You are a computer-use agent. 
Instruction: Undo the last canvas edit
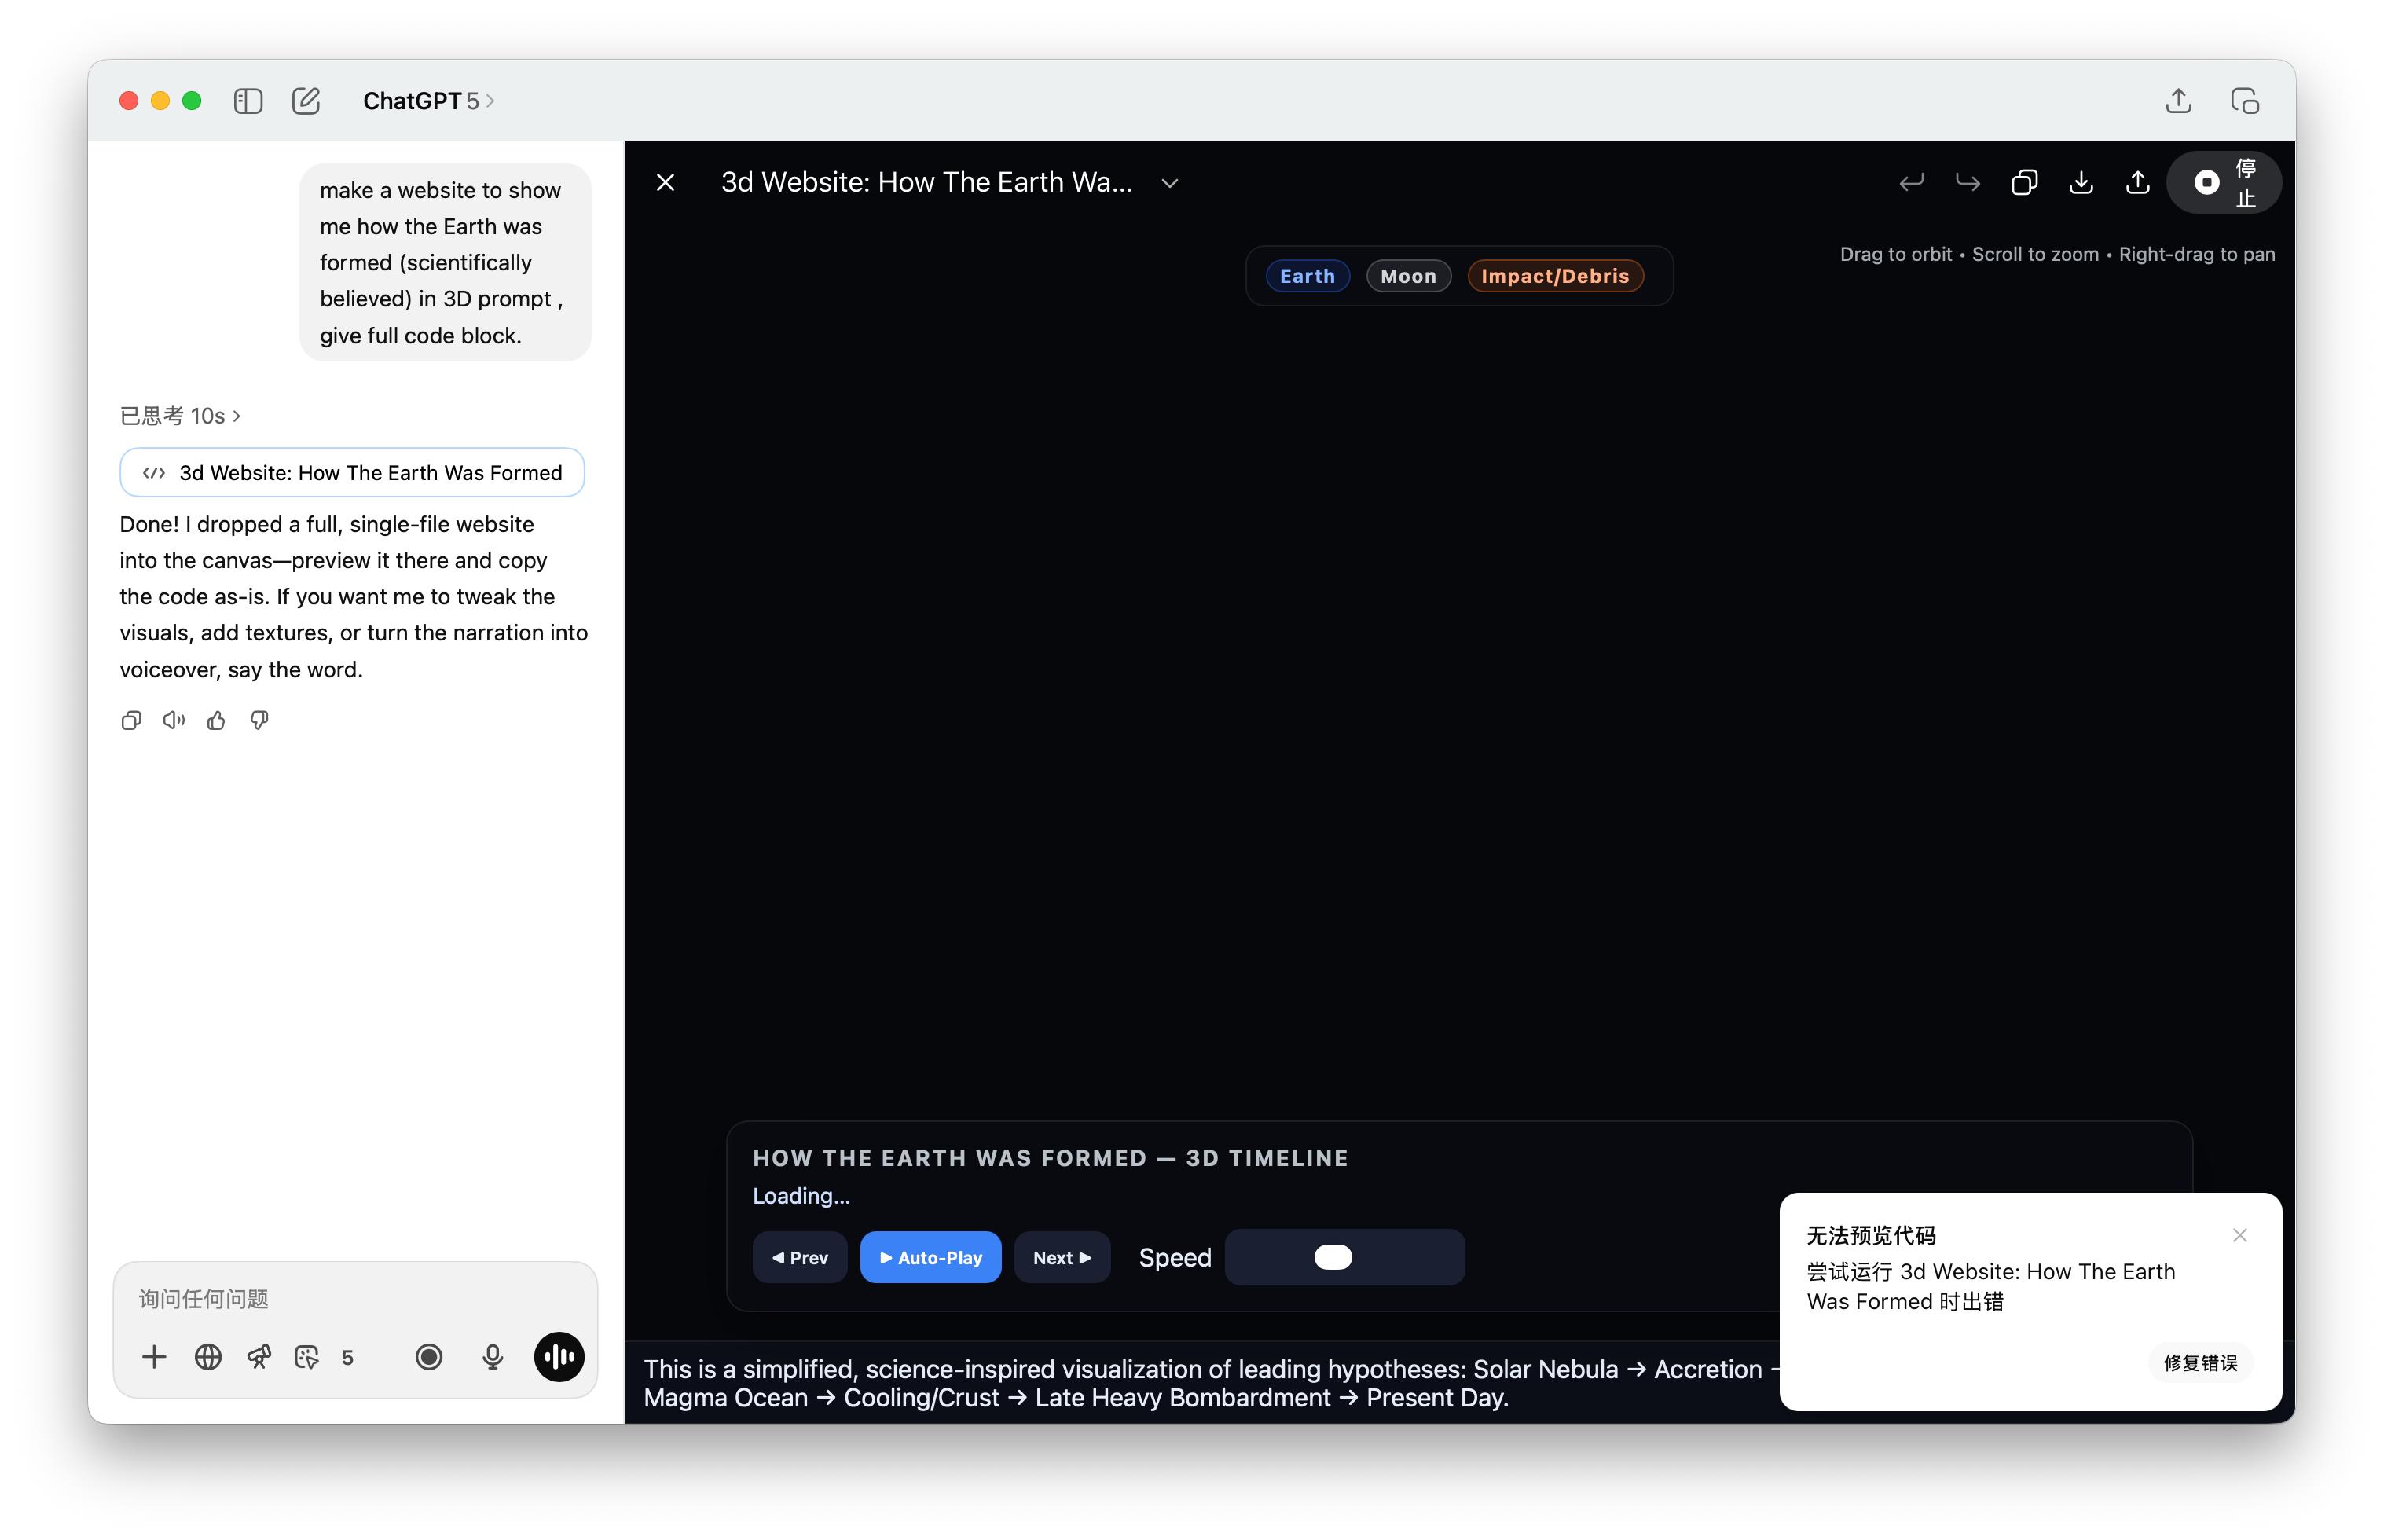(x=1911, y=182)
